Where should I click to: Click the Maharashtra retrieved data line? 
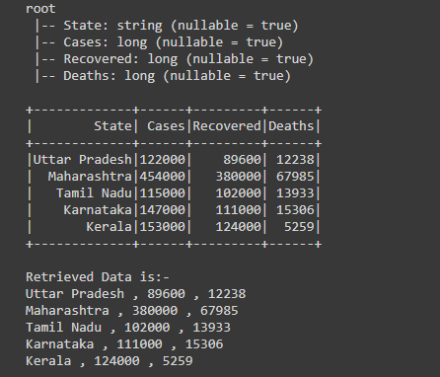tap(132, 311)
